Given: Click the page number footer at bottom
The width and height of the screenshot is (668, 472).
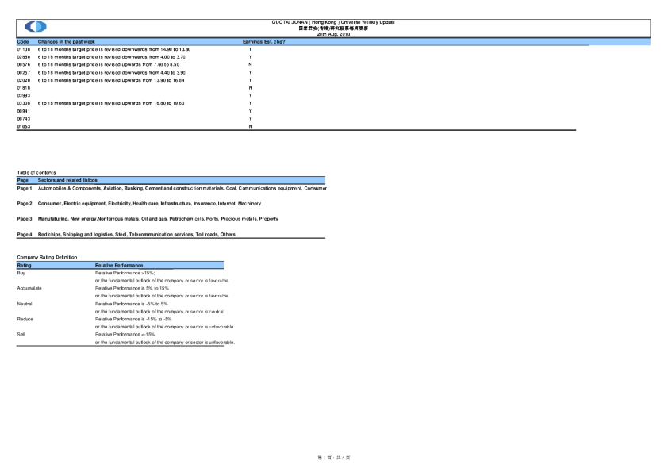Looking at the screenshot, I should (334, 458).
